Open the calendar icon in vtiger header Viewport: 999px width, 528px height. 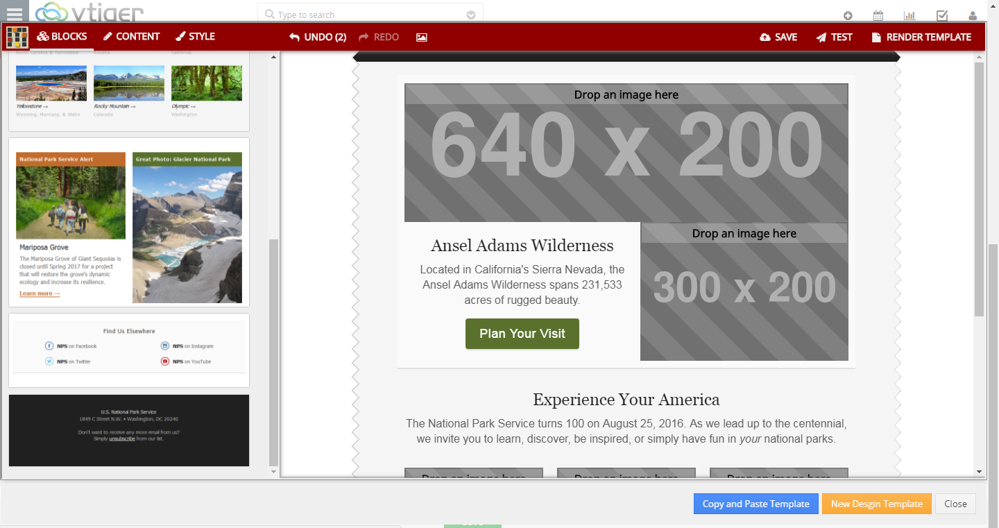click(x=878, y=15)
